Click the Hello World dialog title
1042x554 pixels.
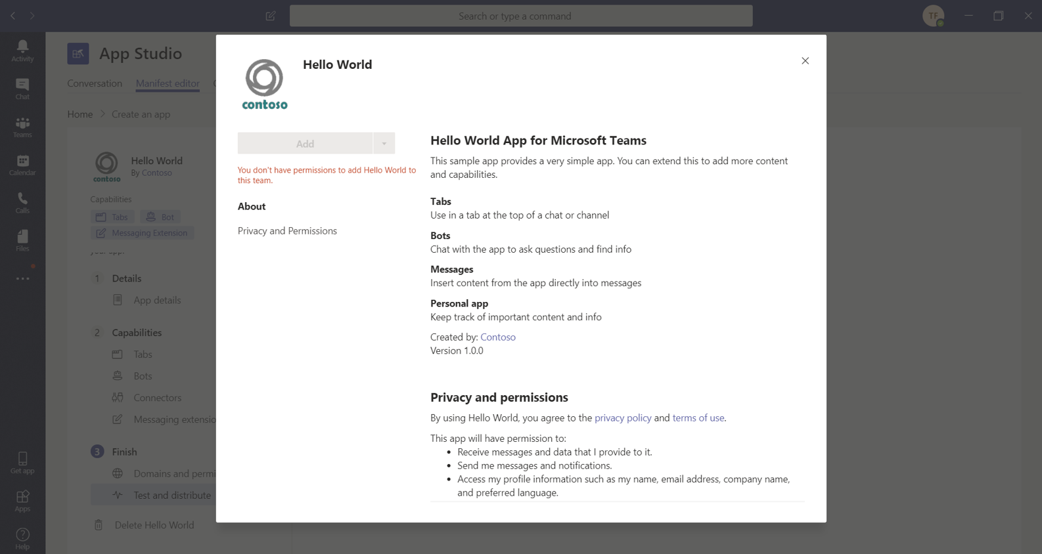tap(337, 64)
